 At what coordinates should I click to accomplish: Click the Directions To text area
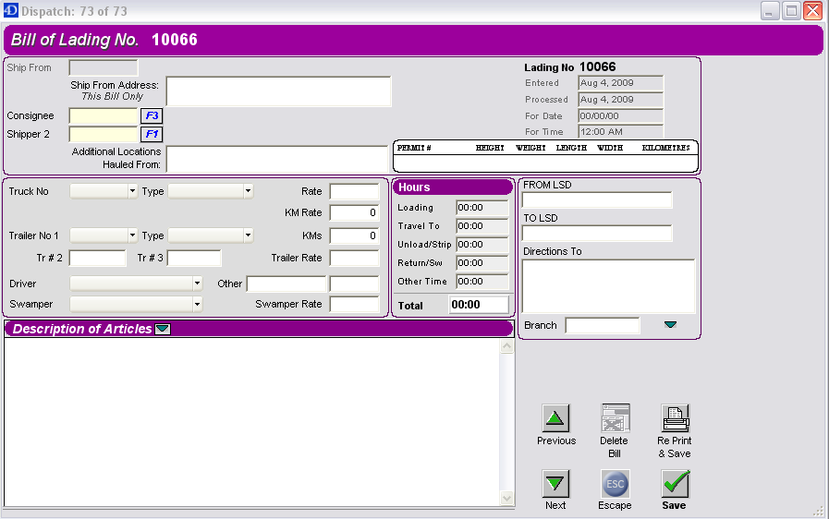(x=608, y=286)
